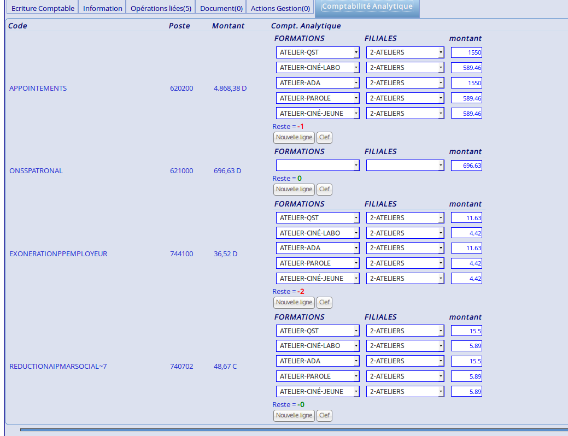The image size is (568, 436).
Task: Switch to the Ecriture Comptable tab
Action: pos(43,8)
